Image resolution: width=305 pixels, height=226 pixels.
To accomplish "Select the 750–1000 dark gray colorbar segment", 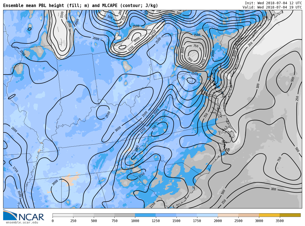I will pos(125,215).
